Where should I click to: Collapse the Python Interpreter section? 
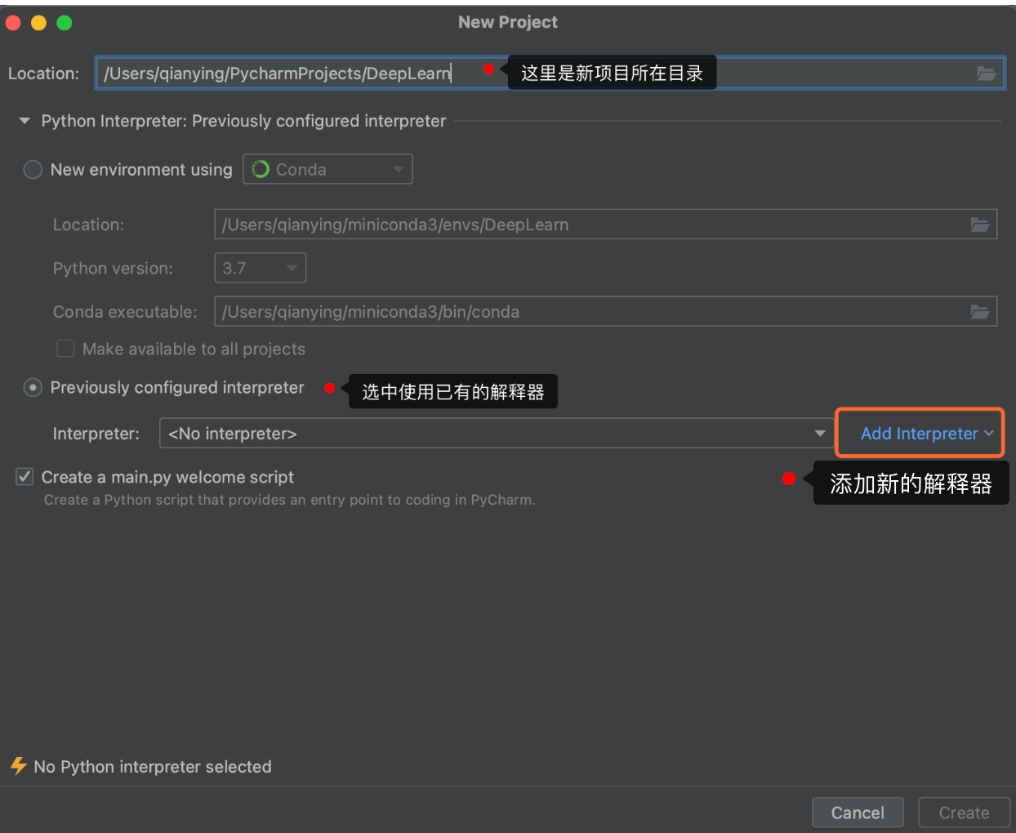pos(25,121)
